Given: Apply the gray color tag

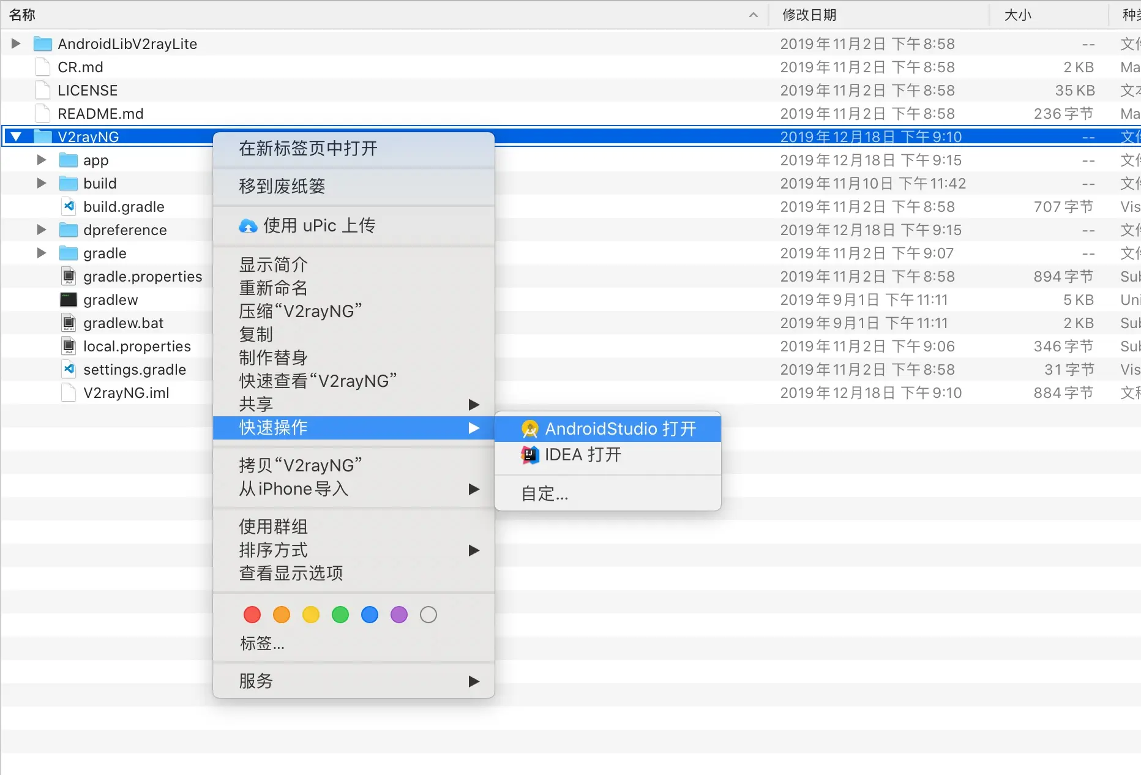Looking at the screenshot, I should click(428, 615).
